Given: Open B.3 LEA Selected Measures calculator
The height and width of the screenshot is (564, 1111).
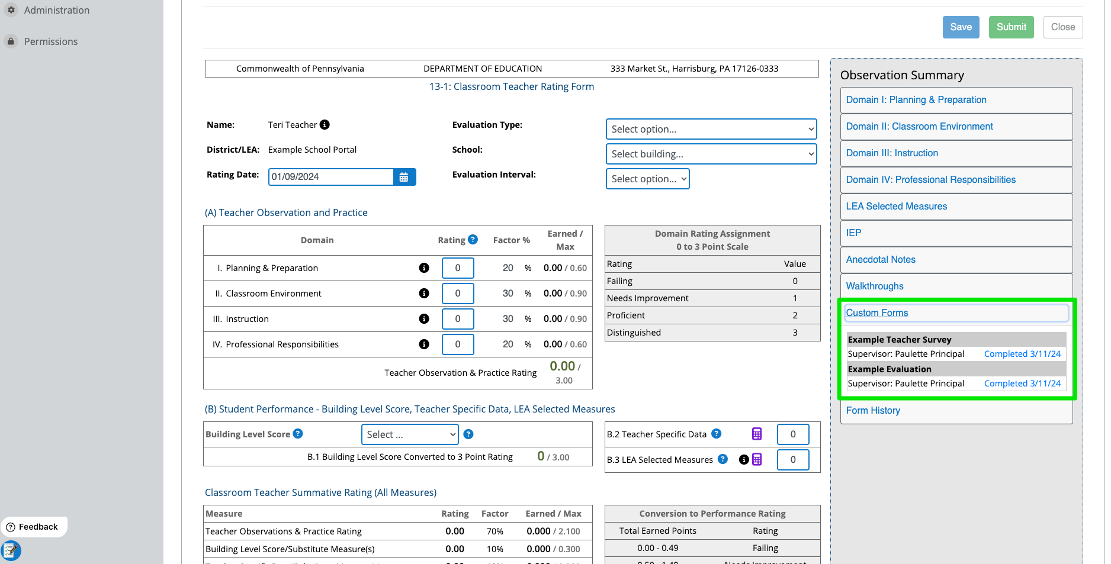Looking at the screenshot, I should 757,459.
